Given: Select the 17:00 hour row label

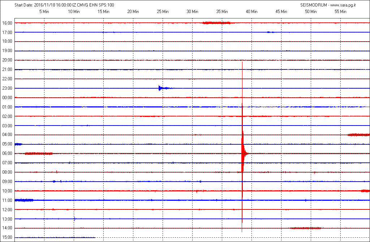Looking at the screenshot, I should [x=7, y=33].
